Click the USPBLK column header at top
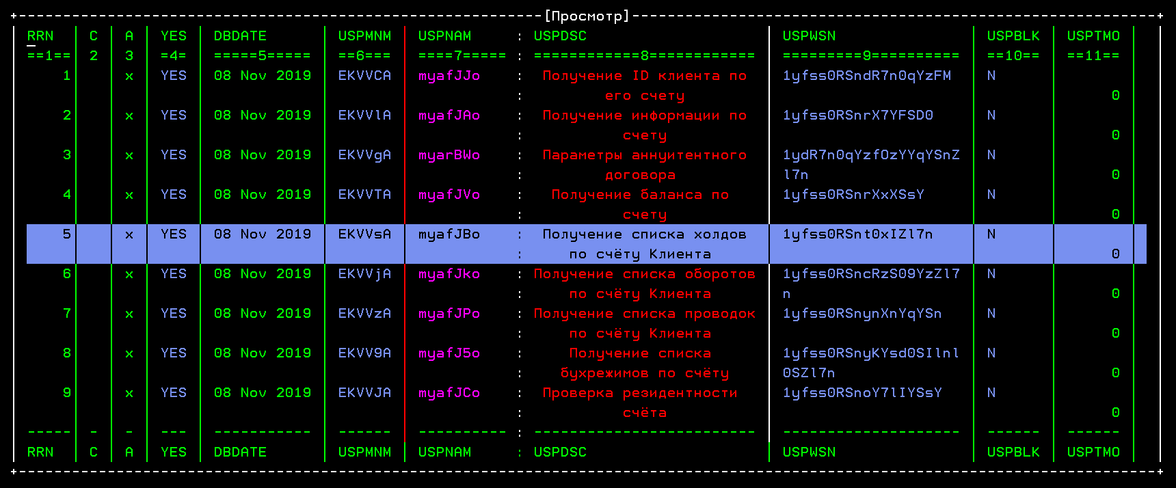The width and height of the screenshot is (1176, 488). click(1013, 36)
